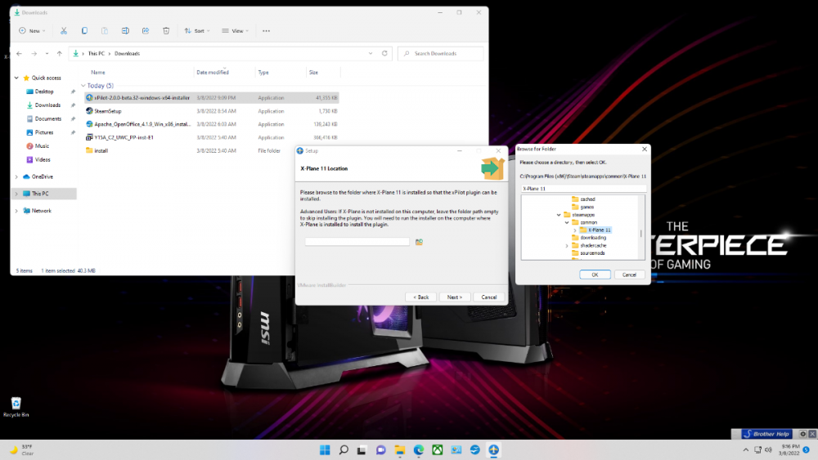Select Videos in the navigation pane
The height and width of the screenshot is (460, 818).
click(43, 159)
